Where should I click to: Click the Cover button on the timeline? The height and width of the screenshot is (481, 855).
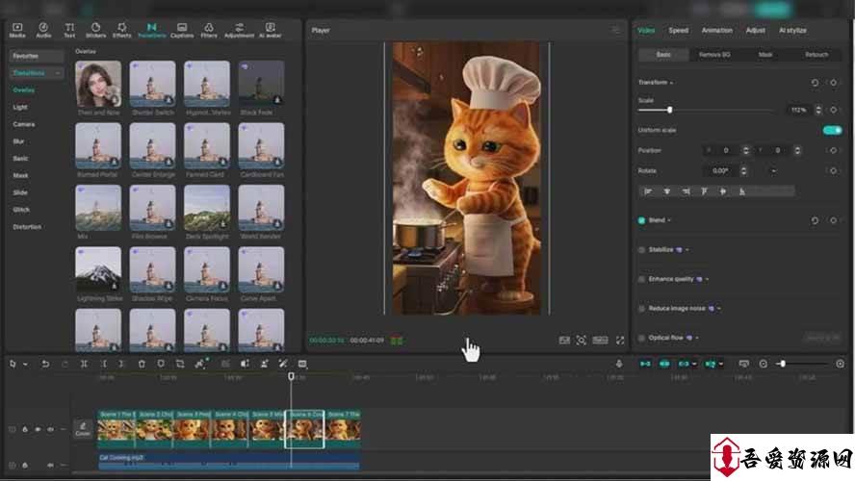(x=83, y=429)
